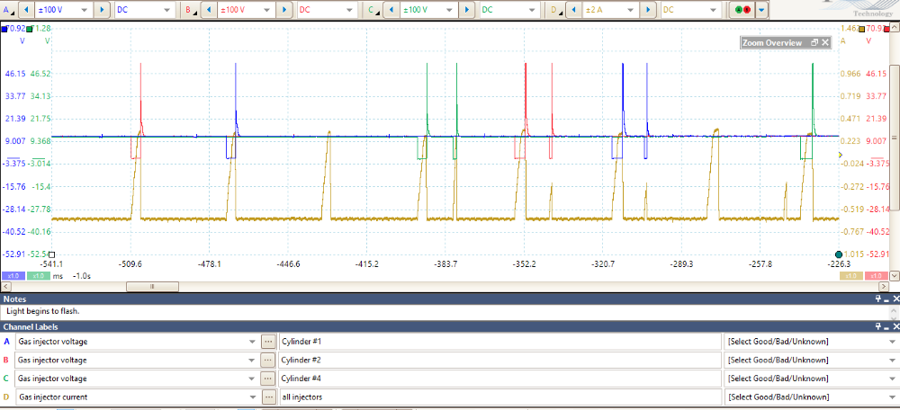This screenshot has height=410, width=900.
Task: Increase Channel C input range
Action: (x=466, y=10)
